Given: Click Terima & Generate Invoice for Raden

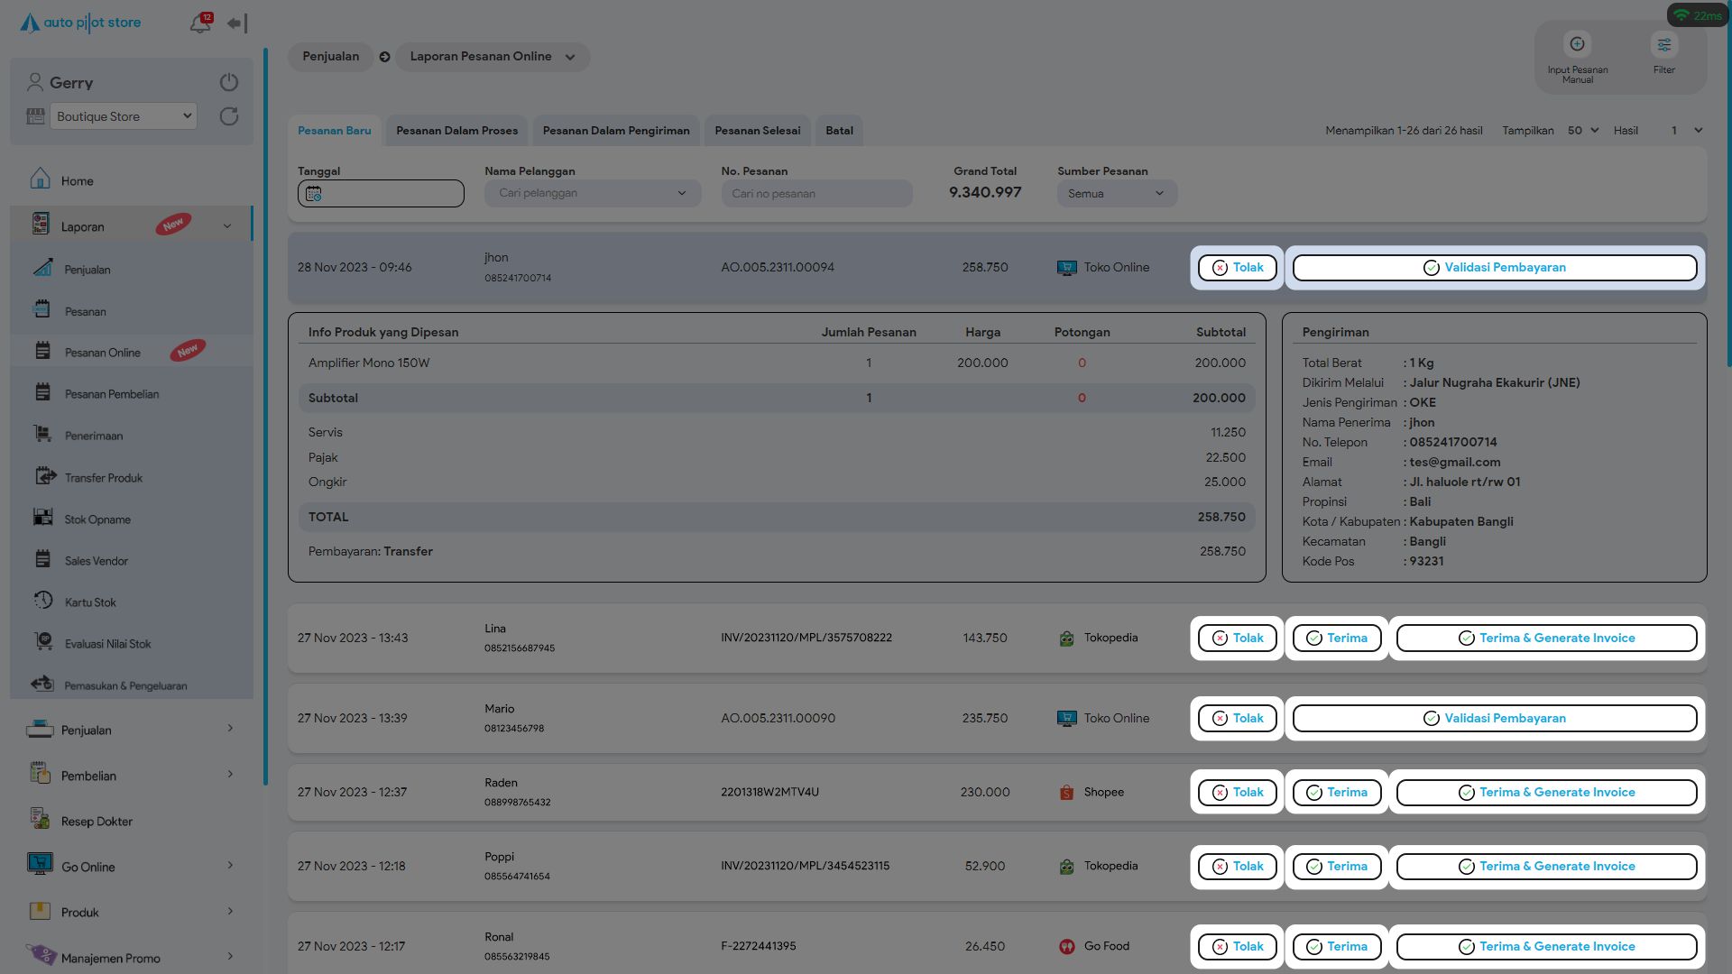Looking at the screenshot, I should [x=1546, y=793].
